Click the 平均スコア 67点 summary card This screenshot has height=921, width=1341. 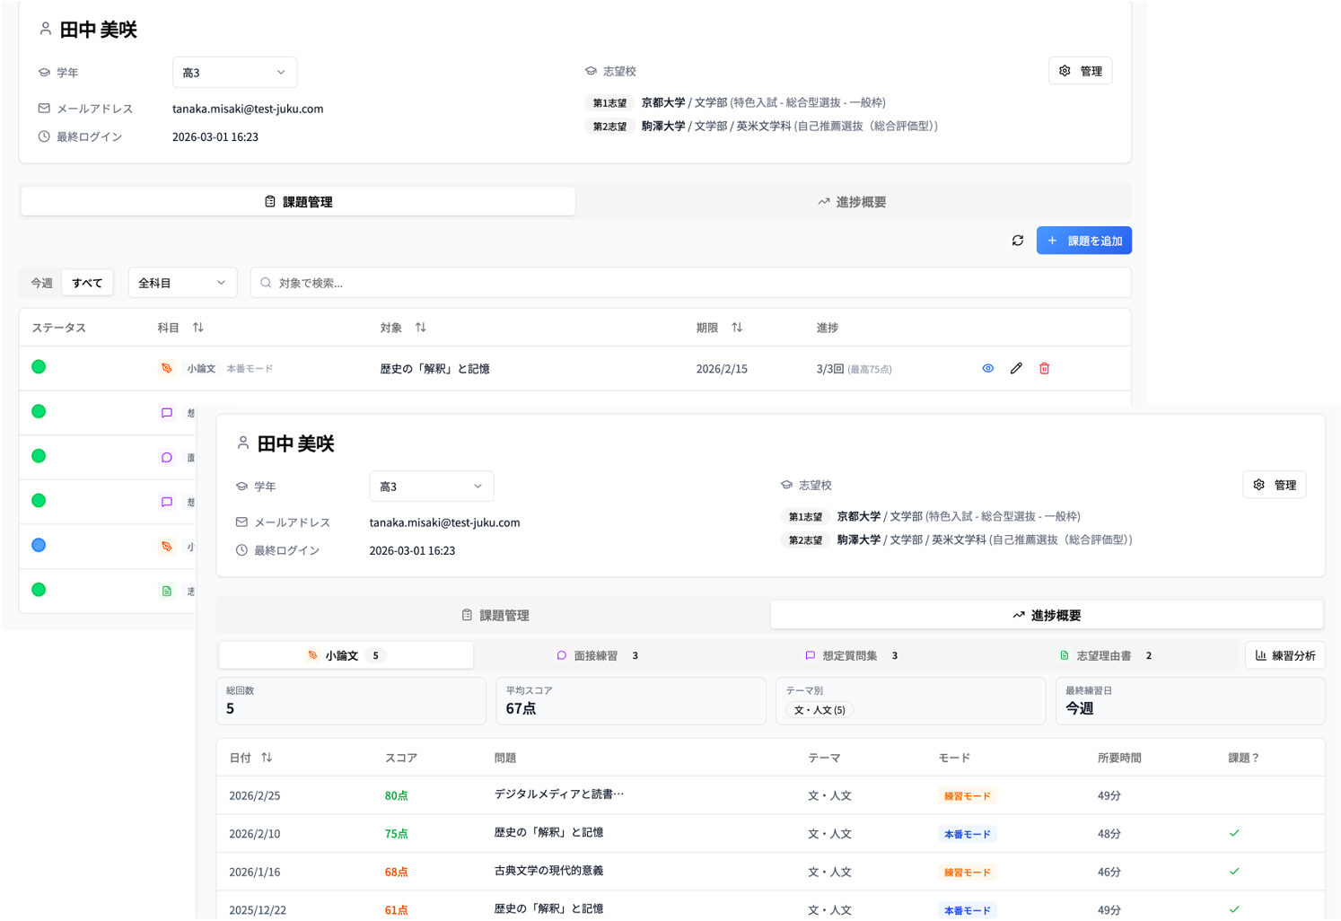[x=630, y=700]
